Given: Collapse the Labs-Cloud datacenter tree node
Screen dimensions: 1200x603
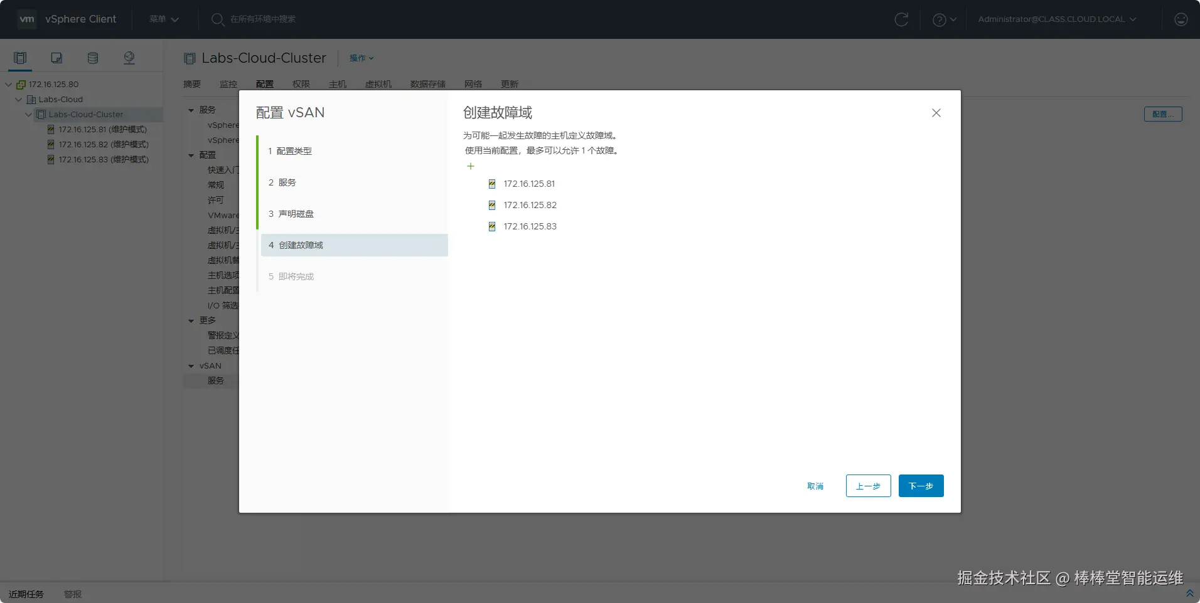Looking at the screenshot, I should point(19,100).
